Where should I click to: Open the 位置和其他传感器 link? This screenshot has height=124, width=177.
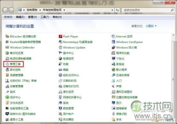tap(127, 97)
